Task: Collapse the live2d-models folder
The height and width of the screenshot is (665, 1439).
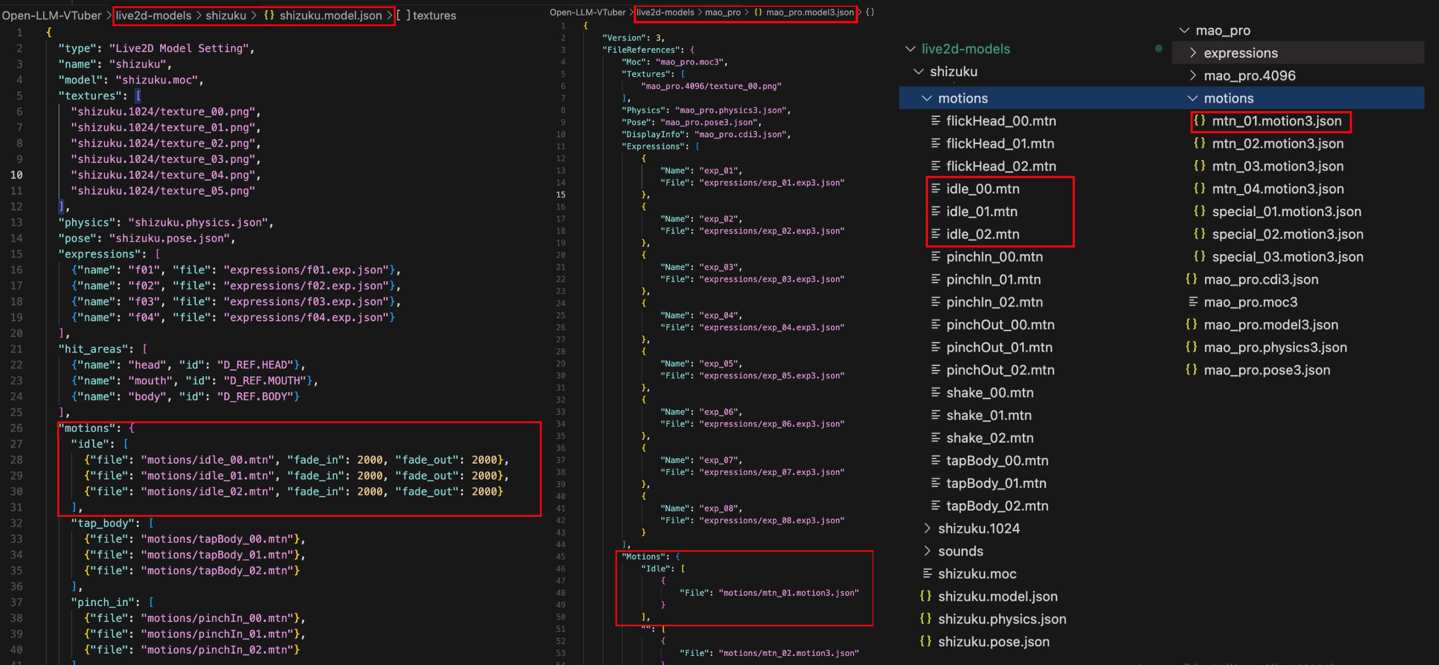Action: tap(910, 49)
